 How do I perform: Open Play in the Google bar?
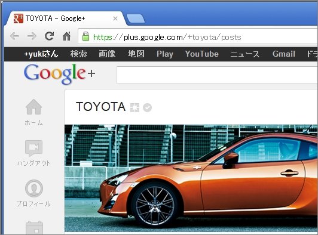click(x=165, y=54)
